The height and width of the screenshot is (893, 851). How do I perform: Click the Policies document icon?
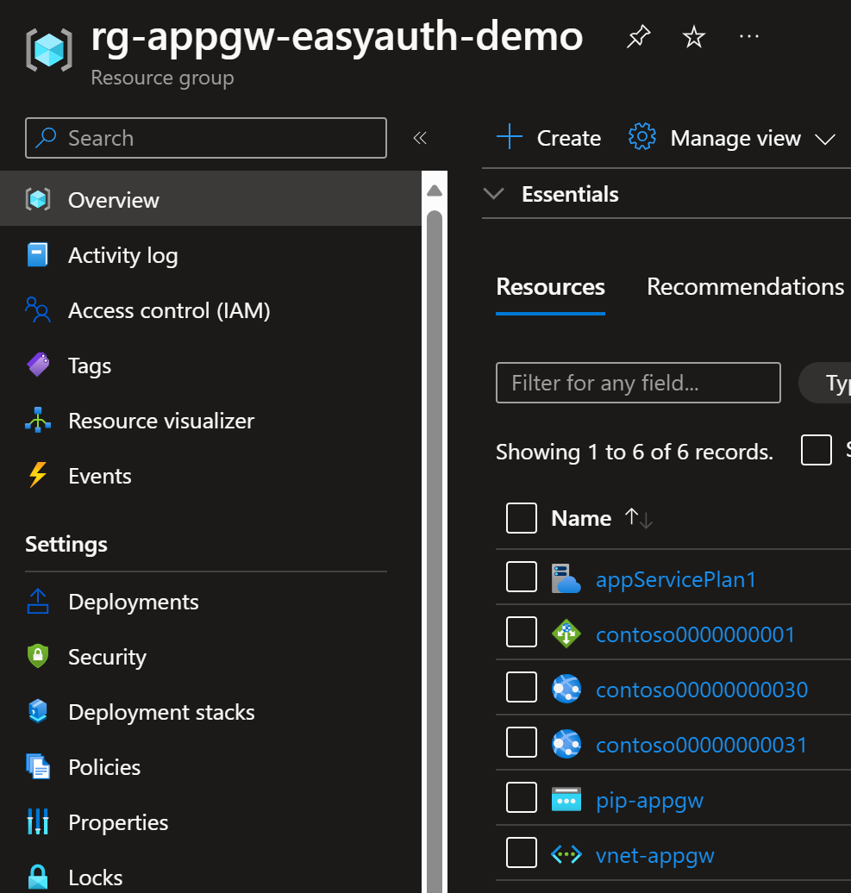(x=38, y=766)
